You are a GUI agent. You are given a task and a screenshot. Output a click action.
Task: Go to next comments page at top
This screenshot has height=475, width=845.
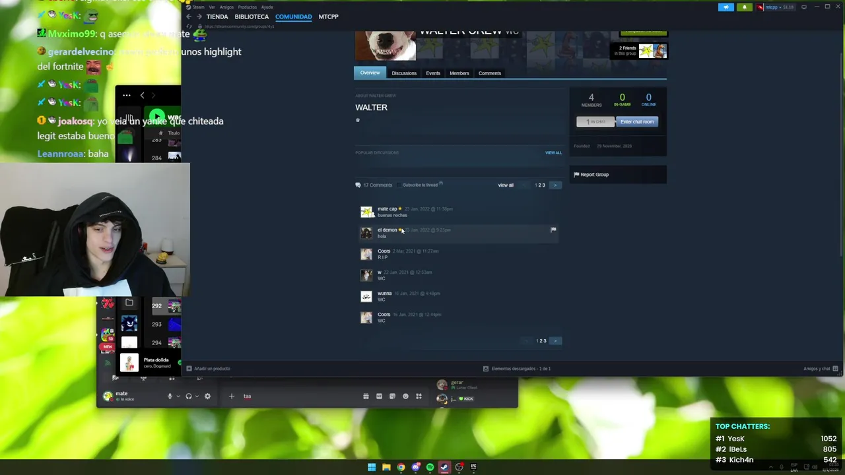(x=555, y=185)
